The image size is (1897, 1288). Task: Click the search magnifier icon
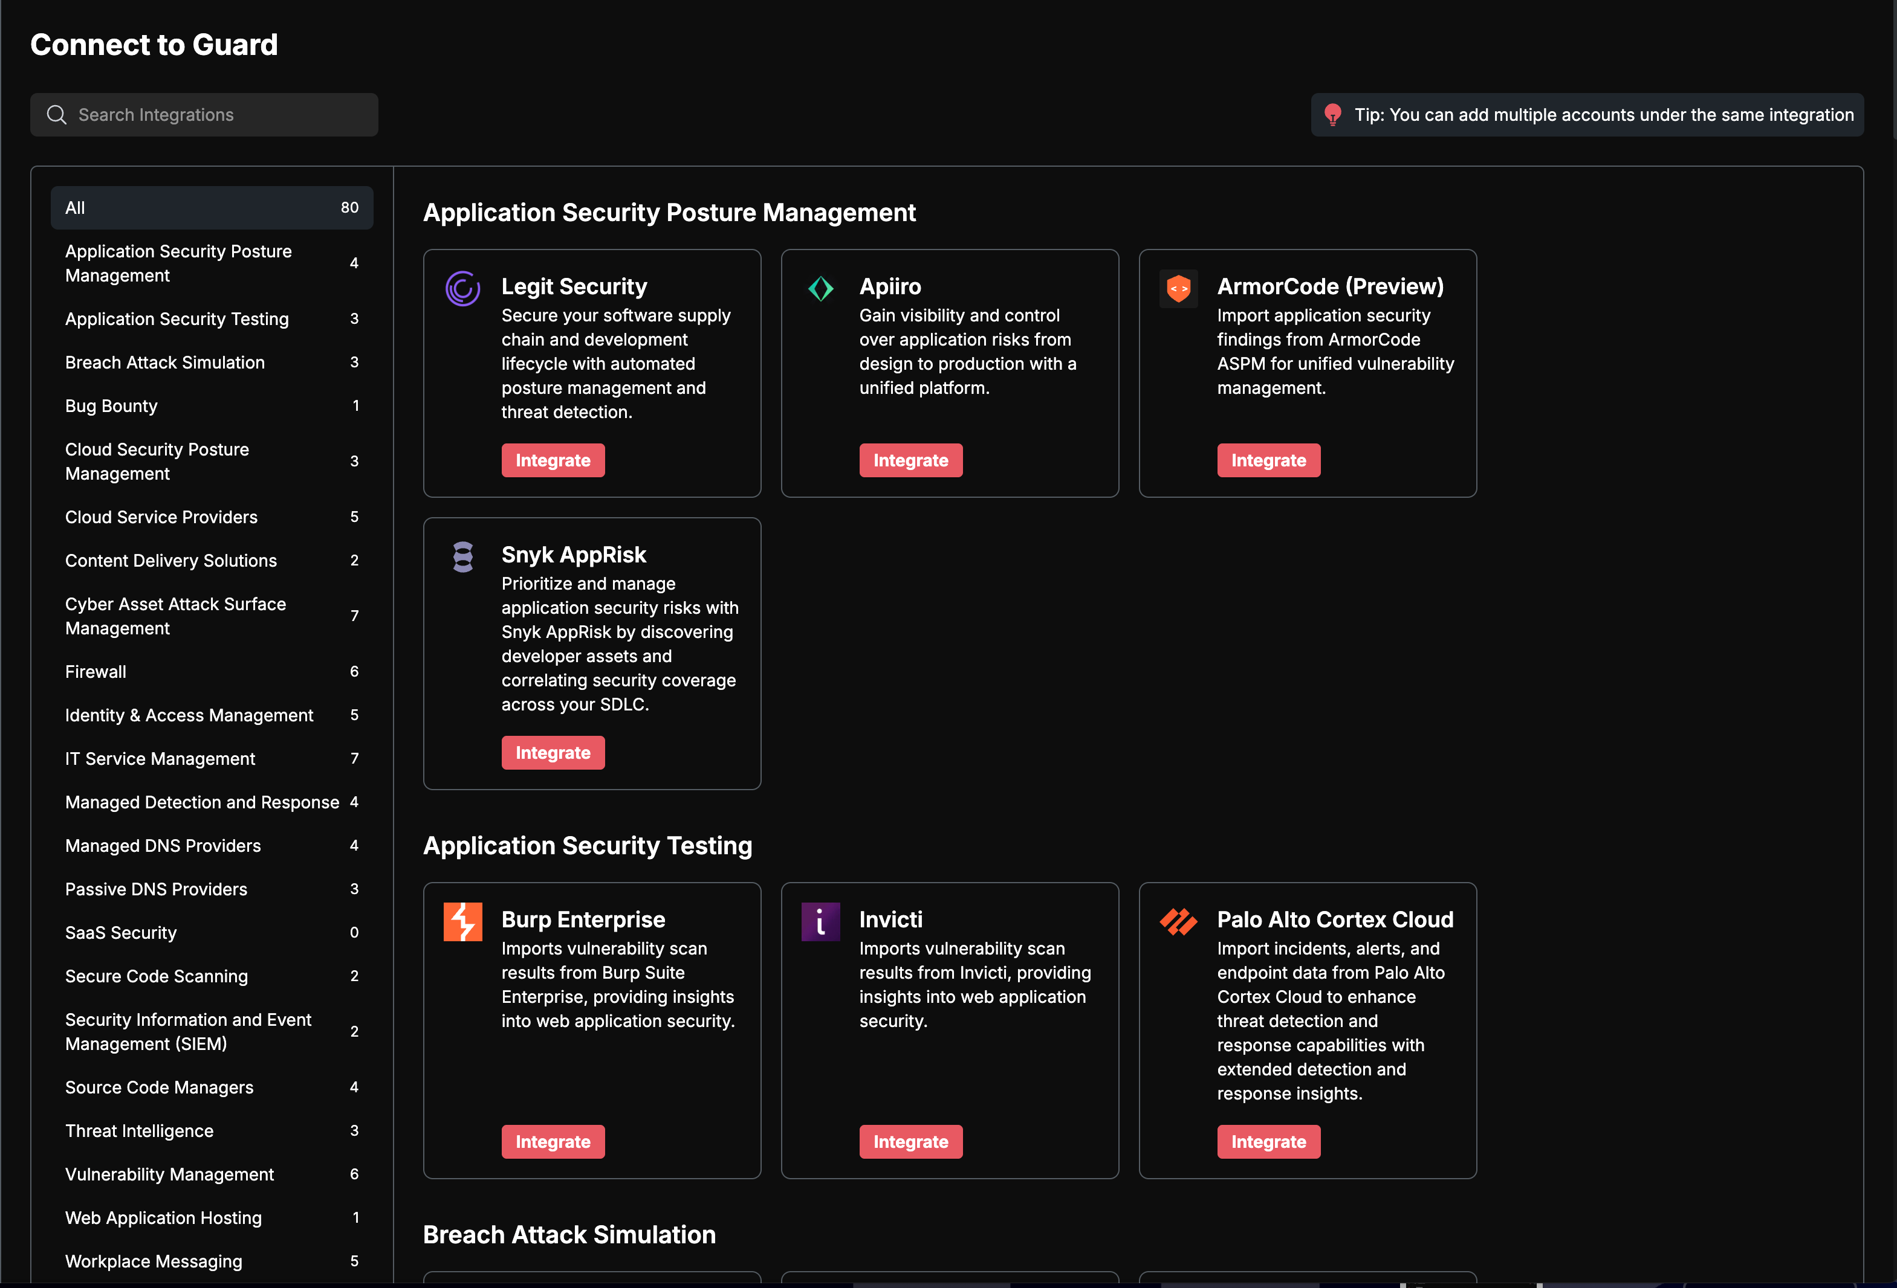coord(56,115)
